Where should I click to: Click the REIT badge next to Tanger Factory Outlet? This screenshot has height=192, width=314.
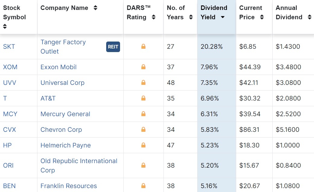pyautogui.click(x=113, y=47)
